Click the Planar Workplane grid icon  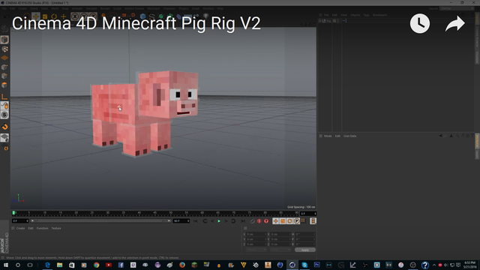point(4,138)
